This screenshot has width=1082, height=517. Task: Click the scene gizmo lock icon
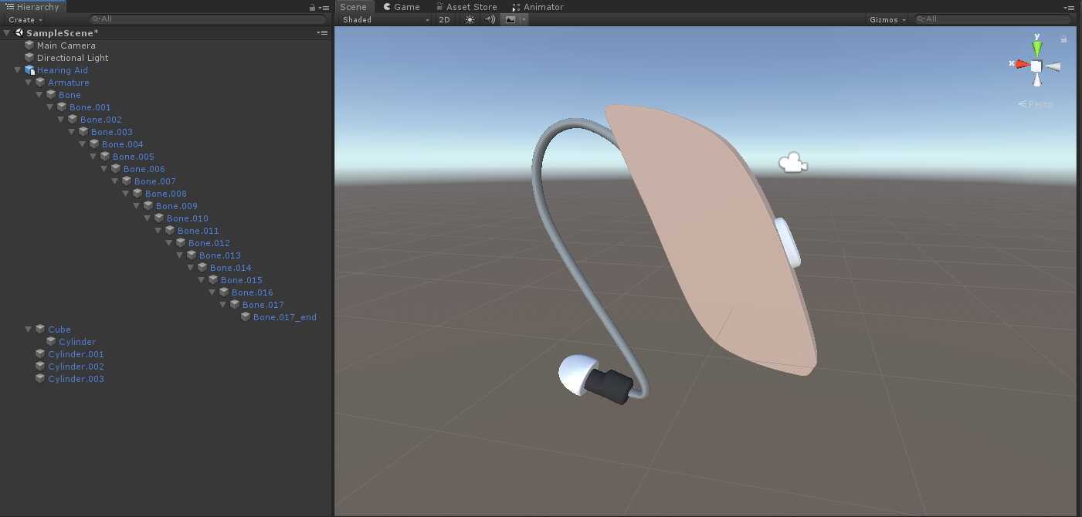tap(1063, 39)
